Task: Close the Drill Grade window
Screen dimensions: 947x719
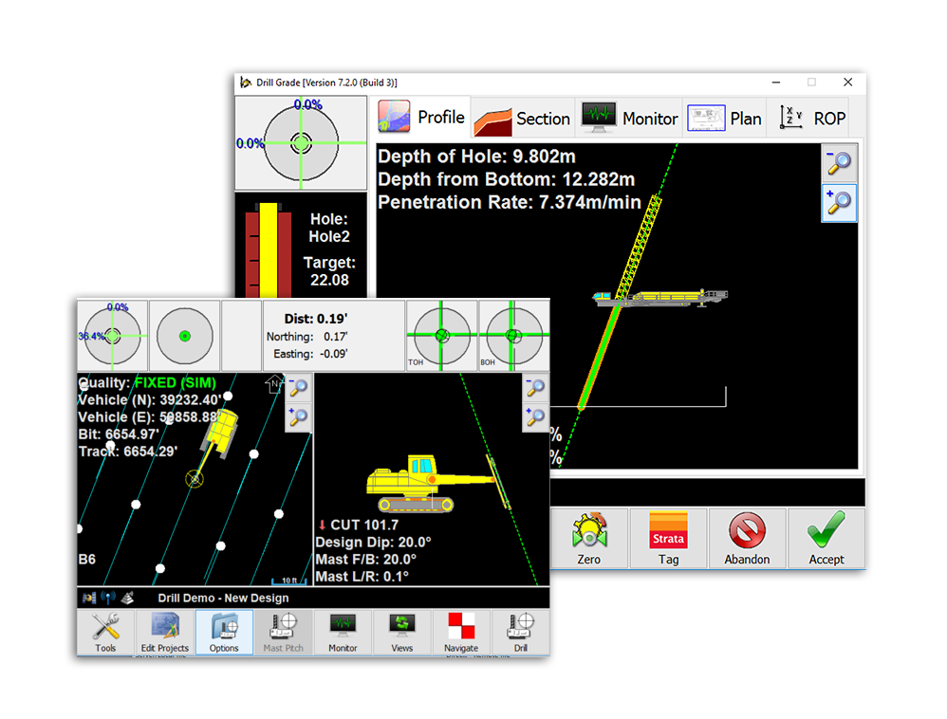Action: pyautogui.click(x=848, y=83)
